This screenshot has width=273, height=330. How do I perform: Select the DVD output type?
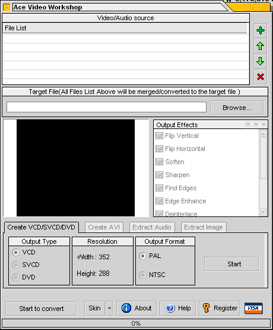[x=16, y=277]
